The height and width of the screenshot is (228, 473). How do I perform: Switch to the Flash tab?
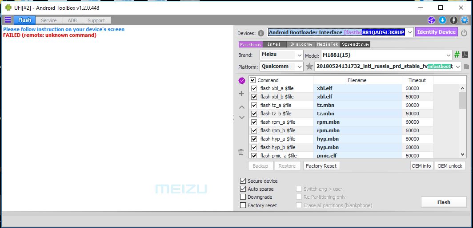pyautogui.click(x=25, y=20)
